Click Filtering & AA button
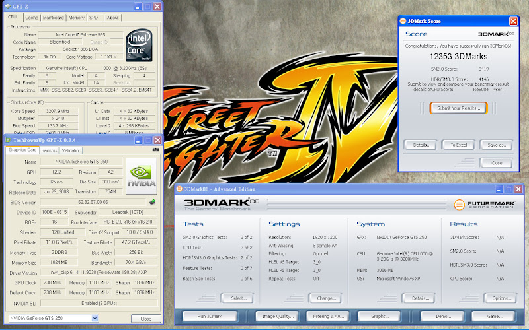 point(328,317)
